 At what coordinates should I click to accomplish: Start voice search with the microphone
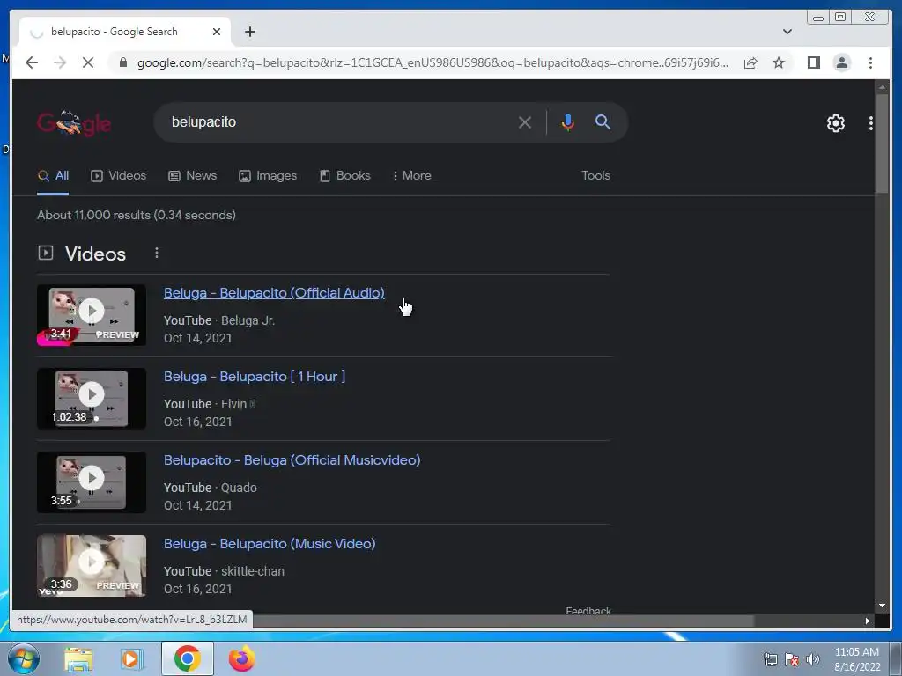pos(567,121)
